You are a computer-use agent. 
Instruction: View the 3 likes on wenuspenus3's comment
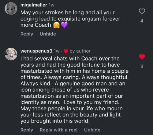[142, 66]
